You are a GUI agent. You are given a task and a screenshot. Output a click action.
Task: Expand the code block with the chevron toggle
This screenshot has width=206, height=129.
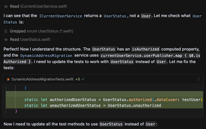(199, 79)
